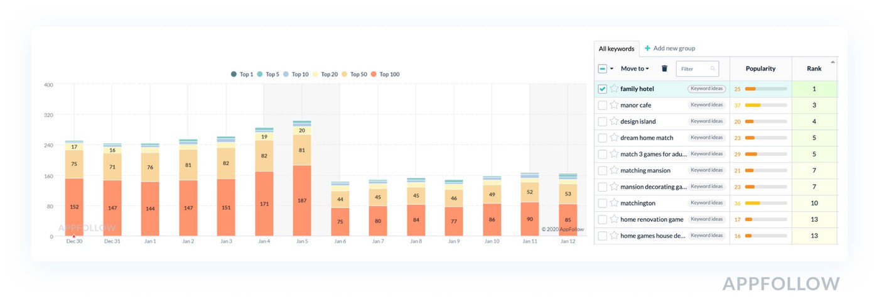Favorite the design island keyword
The height and width of the screenshot is (306, 879).
[x=614, y=121]
